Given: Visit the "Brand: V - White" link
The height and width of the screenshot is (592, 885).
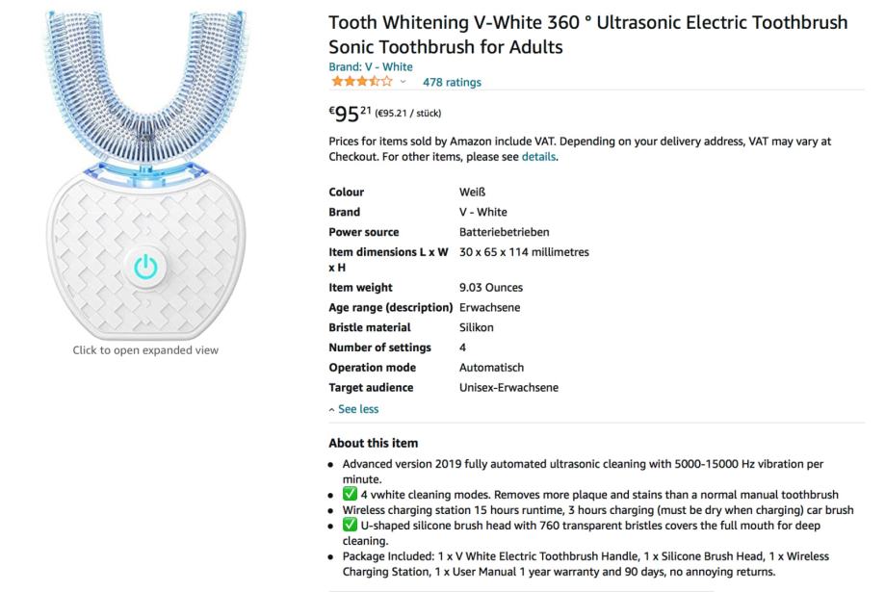Looking at the screenshot, I should point(371,67).
